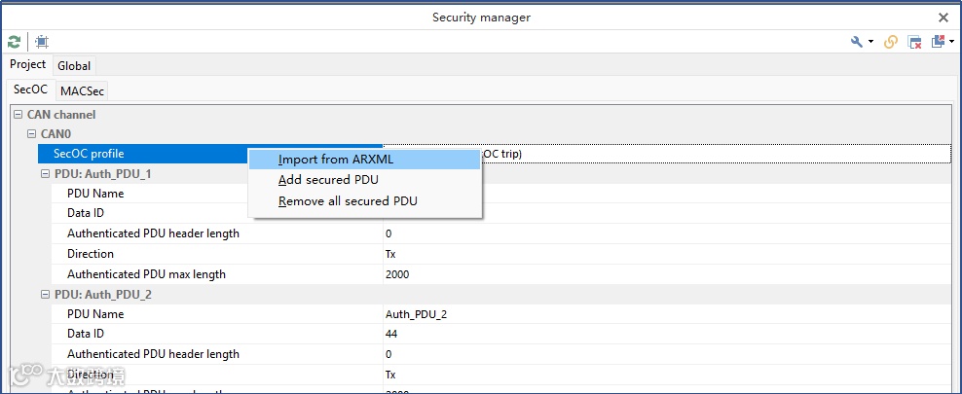Select Add secured PDU from context menu
The image size is (962, 394).
tap(328, 180)
